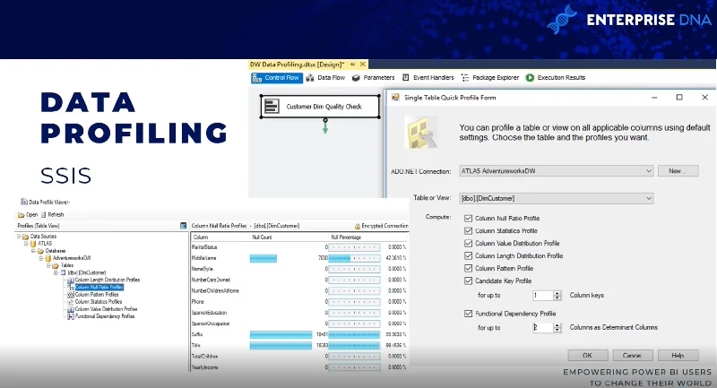
Task: Click the Column Value Distribution Profiles icon
Action: pyautogui.click(x=71, y=309)
